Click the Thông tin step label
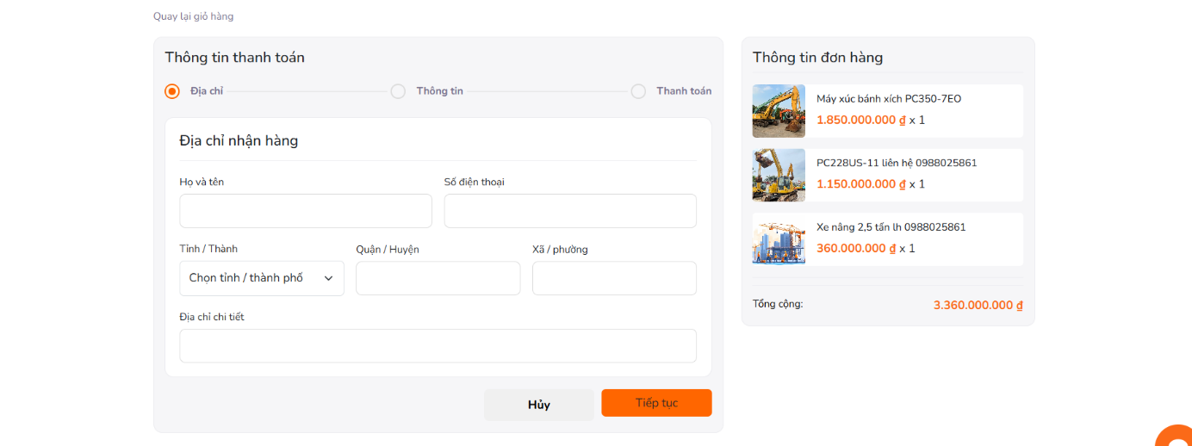 pyautogui.click(x=439, y=91)
